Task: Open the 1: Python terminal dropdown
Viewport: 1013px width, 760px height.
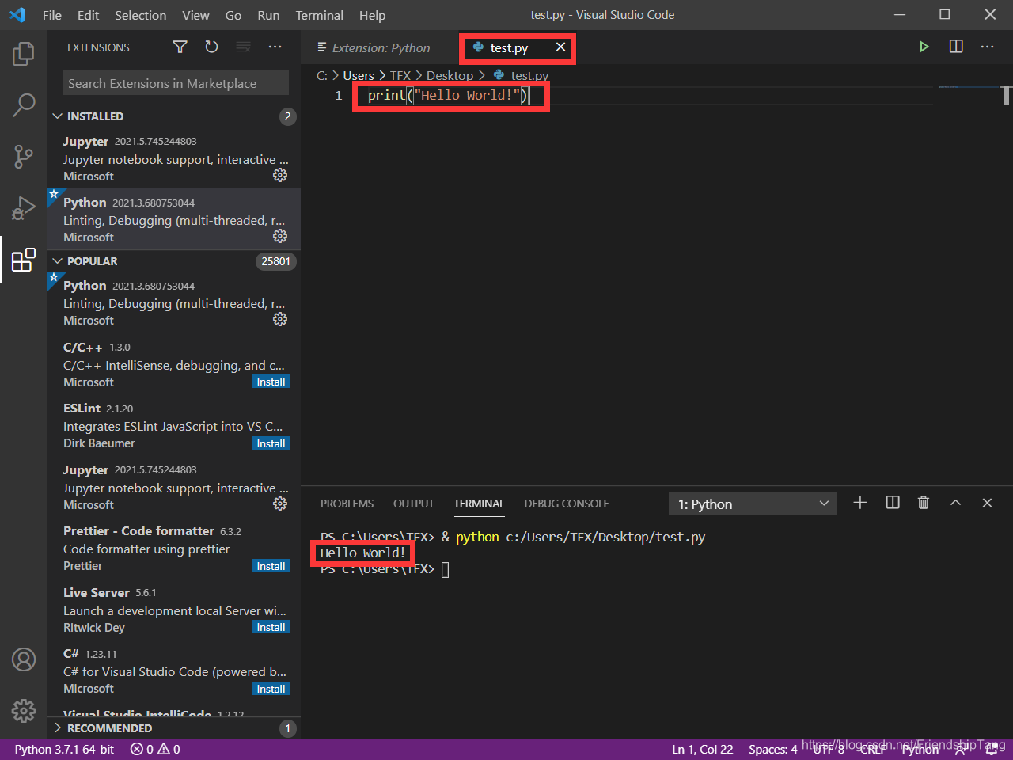Action: pyautogui.click(x=752, y=503)
